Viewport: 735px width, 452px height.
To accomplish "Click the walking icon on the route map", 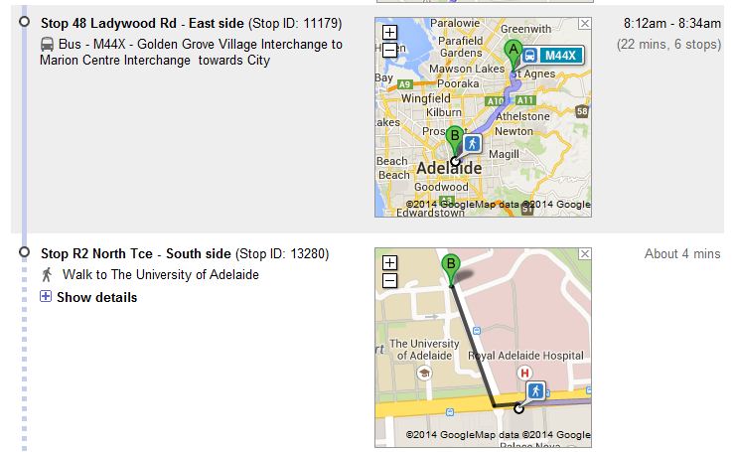I will (x=472, y=143).
